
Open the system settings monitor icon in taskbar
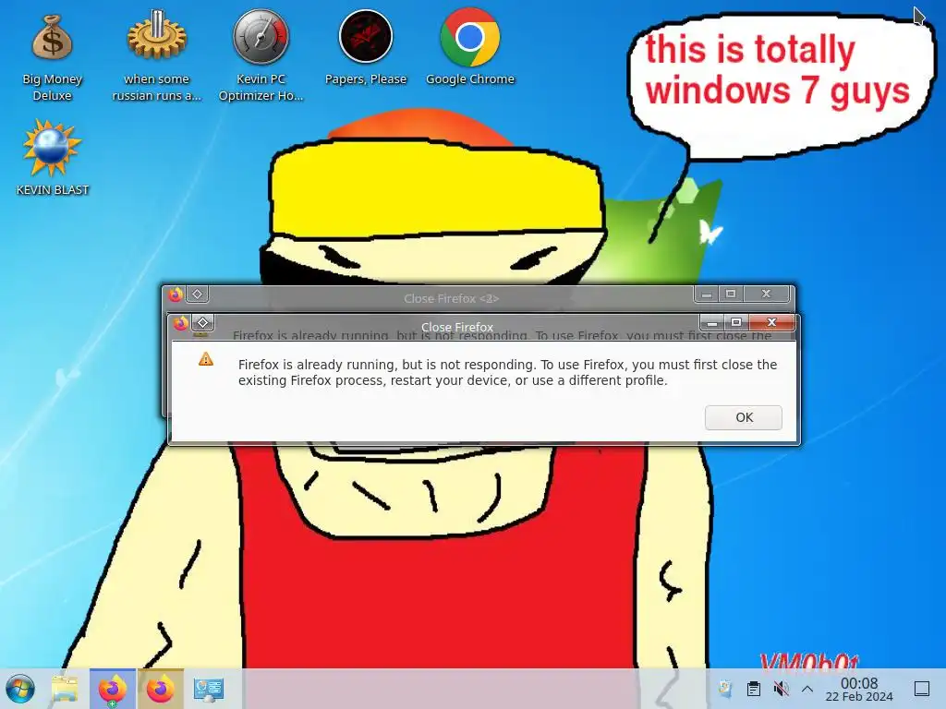pyautogui.click(x=209, y=689)
